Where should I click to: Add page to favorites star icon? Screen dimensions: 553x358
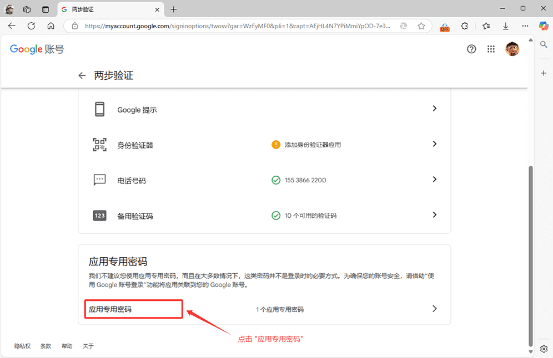pyautogui.click(x=421, y=25)
